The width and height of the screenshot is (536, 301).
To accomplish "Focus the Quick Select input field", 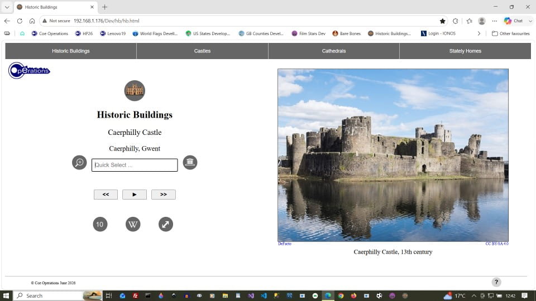I will pos(135,165).
